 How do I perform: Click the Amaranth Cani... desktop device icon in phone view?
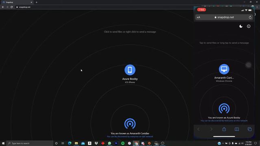point(224,69)
